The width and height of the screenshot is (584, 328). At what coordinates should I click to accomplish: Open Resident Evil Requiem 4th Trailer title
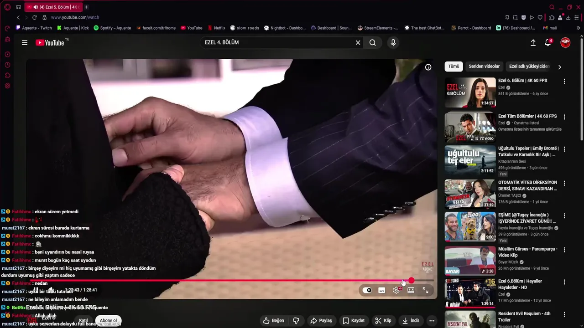coord(524,317)
